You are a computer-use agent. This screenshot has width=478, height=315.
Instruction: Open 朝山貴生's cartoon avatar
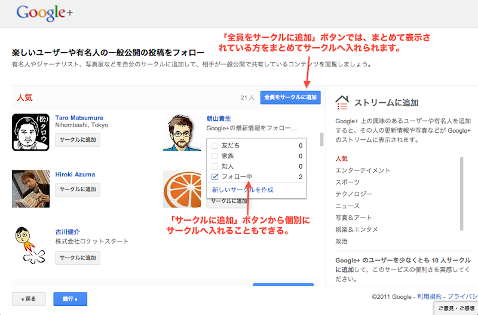coord(182,132)
